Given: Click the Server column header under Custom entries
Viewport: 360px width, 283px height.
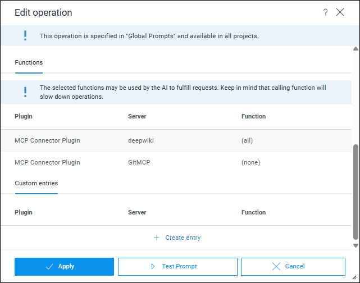Looking at the screenshot, I should pyautogui.click(x=137, y=212).
